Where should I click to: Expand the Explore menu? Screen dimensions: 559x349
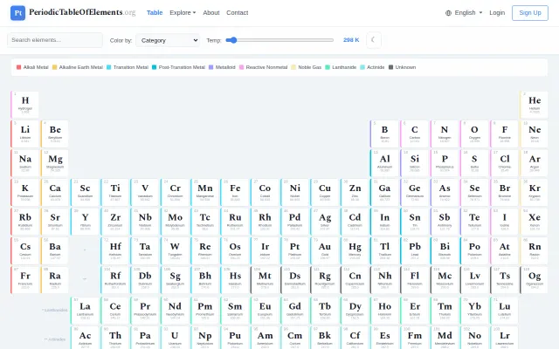point(183,13)
